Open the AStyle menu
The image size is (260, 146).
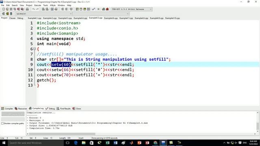53,5
